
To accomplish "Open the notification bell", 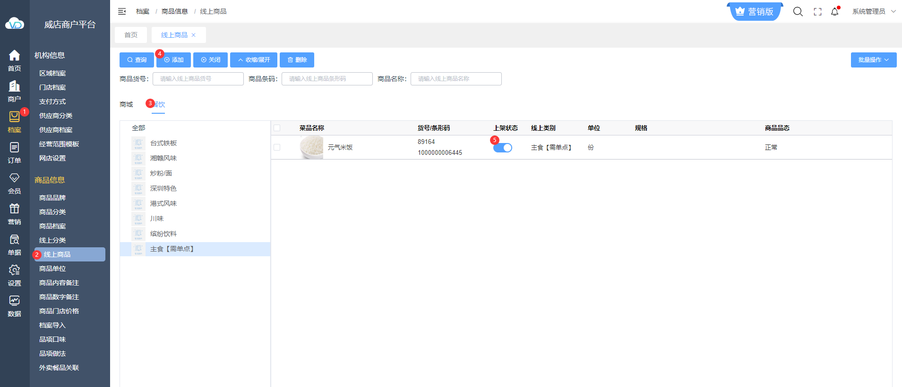I will tap(834, 12).
